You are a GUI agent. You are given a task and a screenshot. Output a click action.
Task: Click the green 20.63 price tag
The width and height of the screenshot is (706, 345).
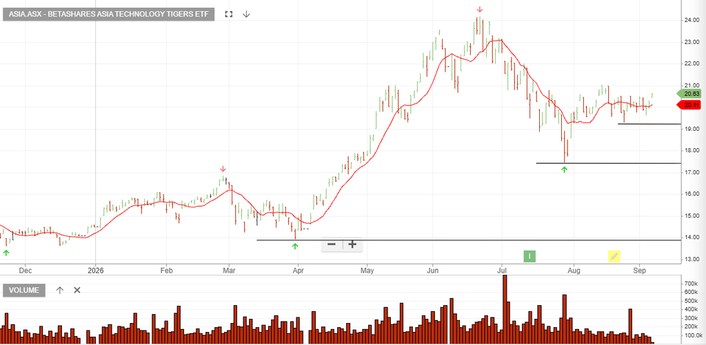689,94
